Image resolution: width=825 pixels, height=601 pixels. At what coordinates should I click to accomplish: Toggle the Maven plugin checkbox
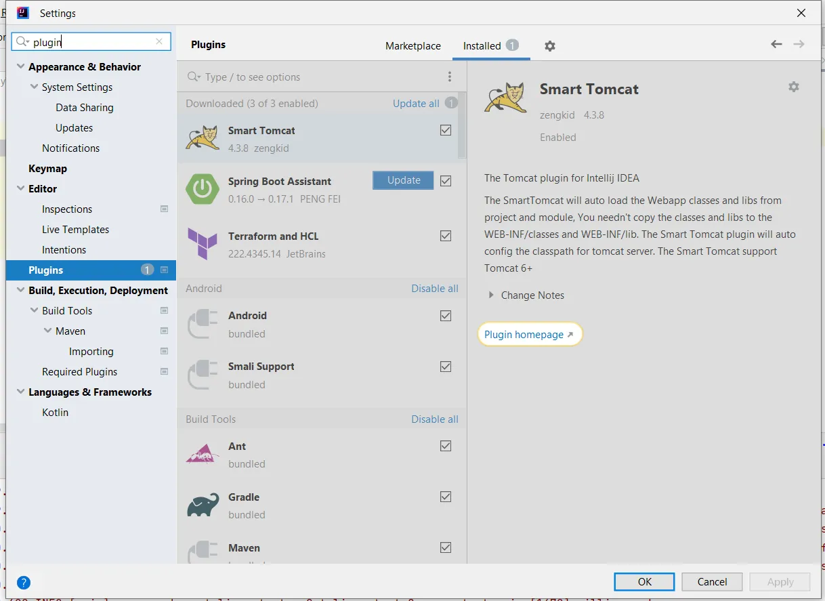tap(446, 547)
